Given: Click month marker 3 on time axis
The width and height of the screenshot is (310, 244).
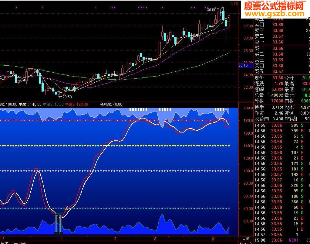Looking at the screenshot, I should coord(155,239).
